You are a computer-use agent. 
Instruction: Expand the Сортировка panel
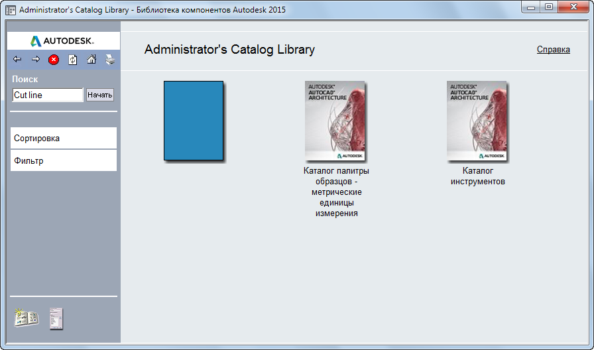pyautogui.click(x=64, y=139)
